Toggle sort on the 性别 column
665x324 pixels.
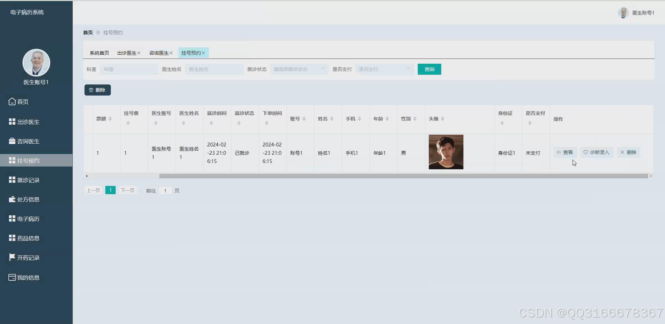tap(415, 118)
